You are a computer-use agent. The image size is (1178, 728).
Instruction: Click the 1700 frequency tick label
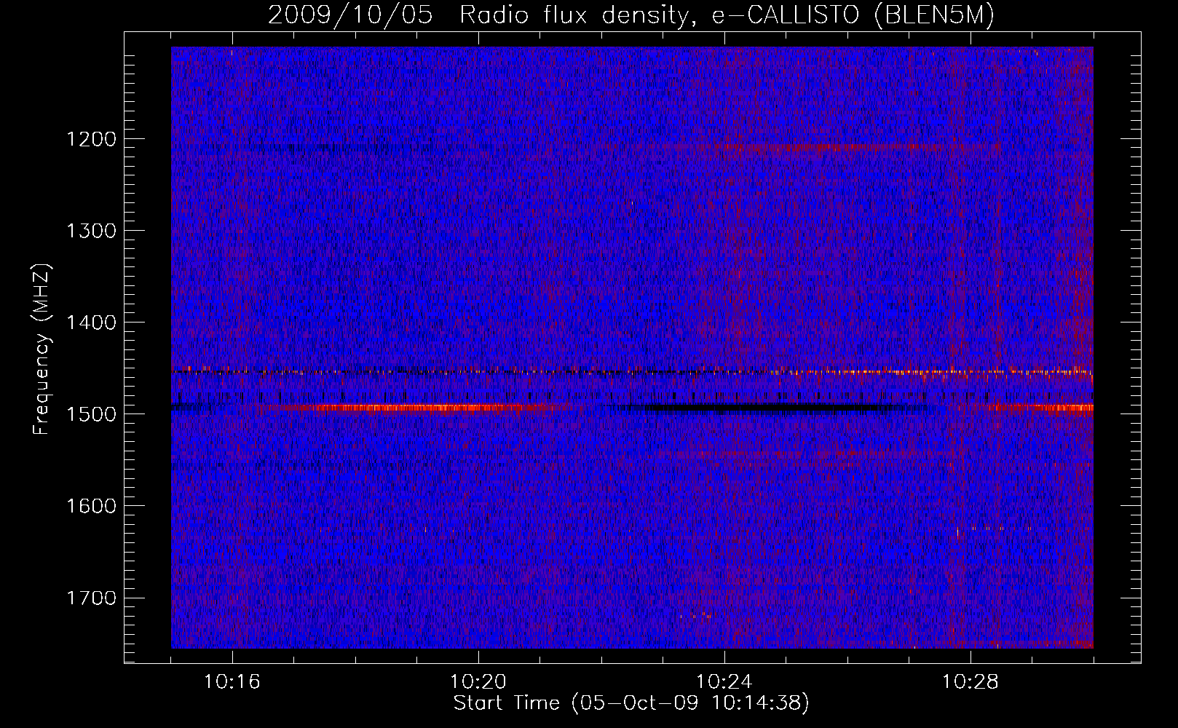pyautogui.click(x=91, y=598)
